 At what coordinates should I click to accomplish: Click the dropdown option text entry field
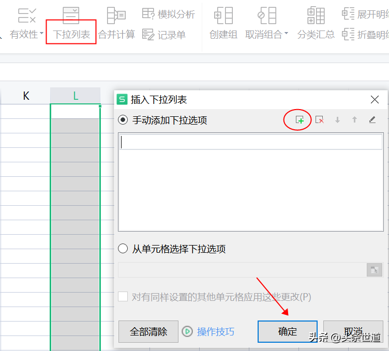[251, 142]
